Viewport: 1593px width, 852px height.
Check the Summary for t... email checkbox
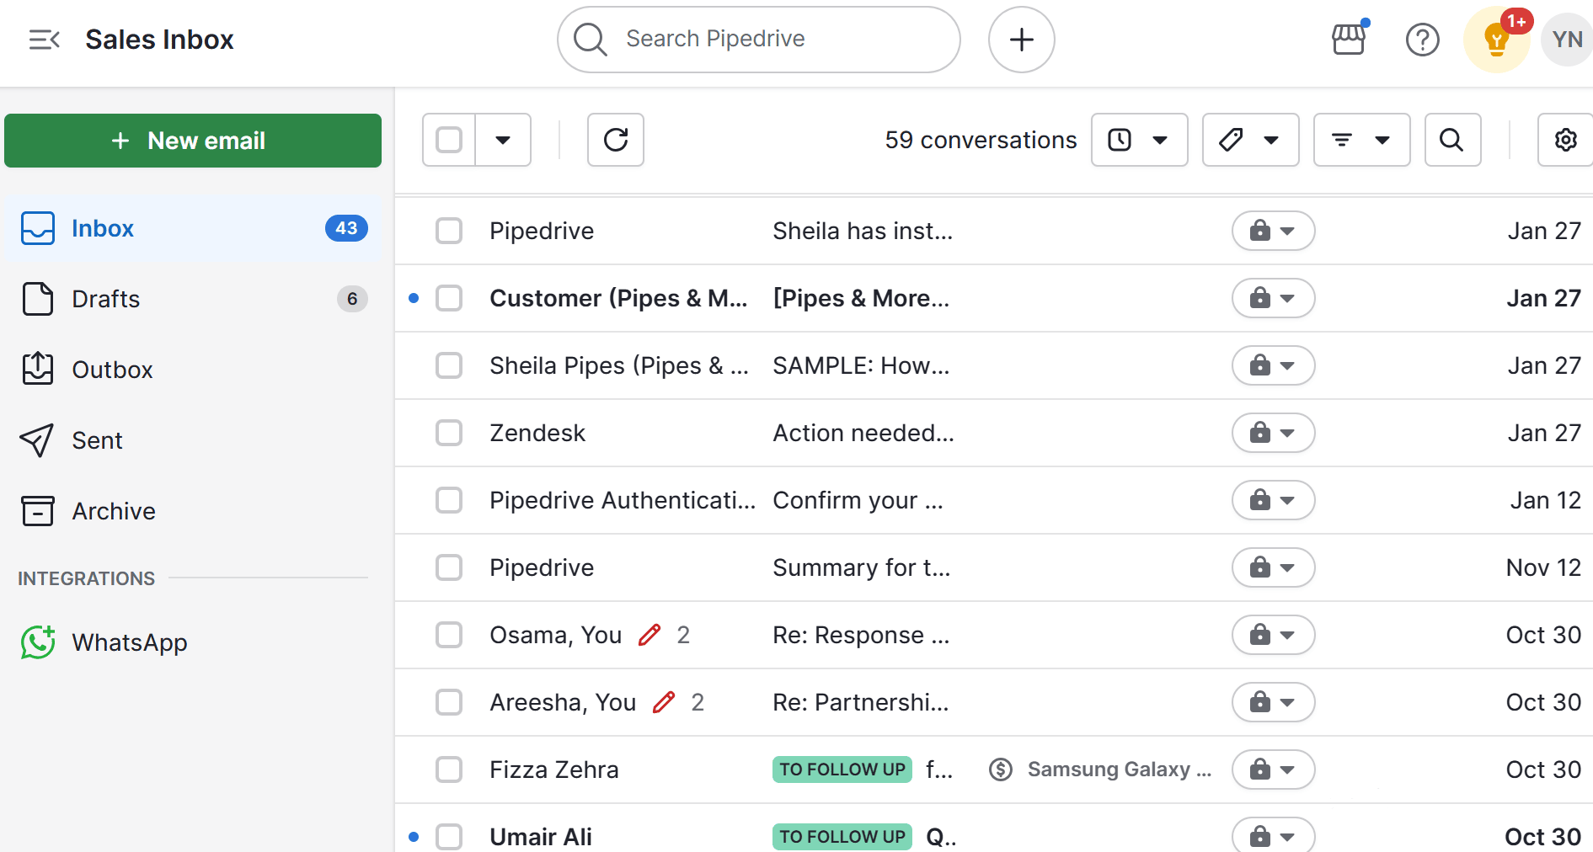[449, 567]
